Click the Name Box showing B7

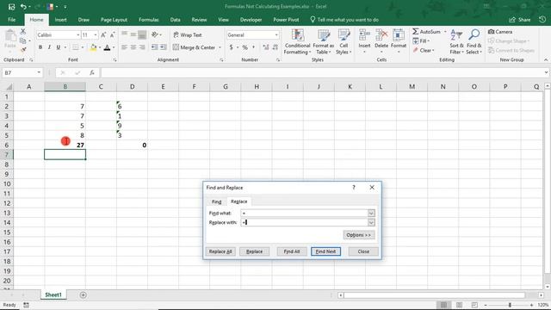[19, 72]
